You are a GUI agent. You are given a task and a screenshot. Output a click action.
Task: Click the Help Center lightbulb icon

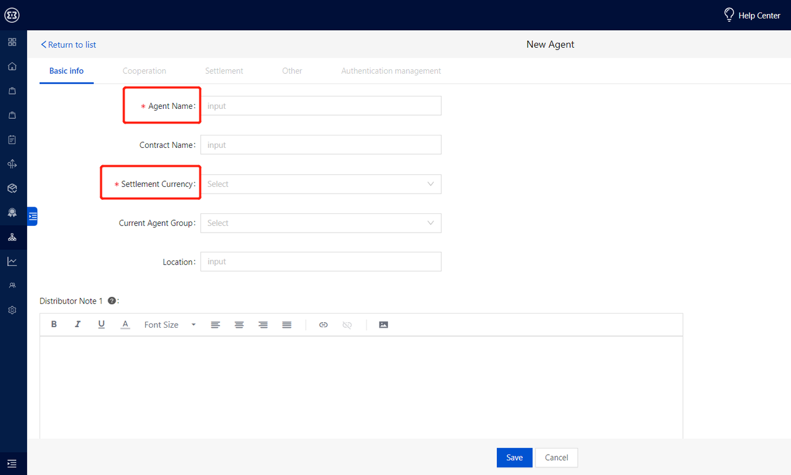click(729, 15)
